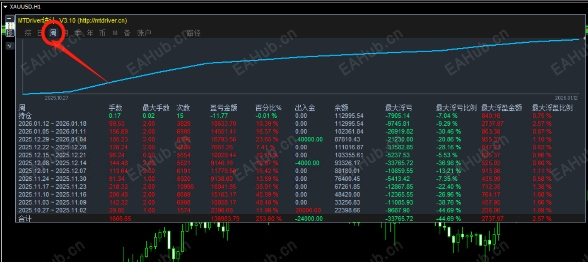Image resolution: width=588 pixels, height=262 pixels.
Task: Click the 次数 column header
Action: pyautogui.click(x=183, y=108)
